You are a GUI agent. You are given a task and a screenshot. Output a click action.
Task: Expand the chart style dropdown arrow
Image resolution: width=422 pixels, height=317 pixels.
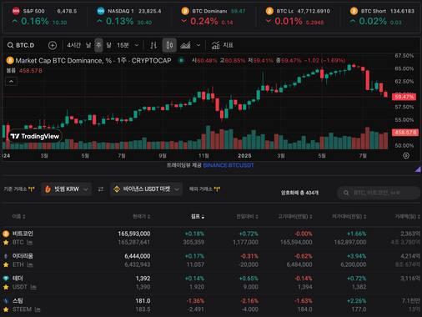coord(198,45)
